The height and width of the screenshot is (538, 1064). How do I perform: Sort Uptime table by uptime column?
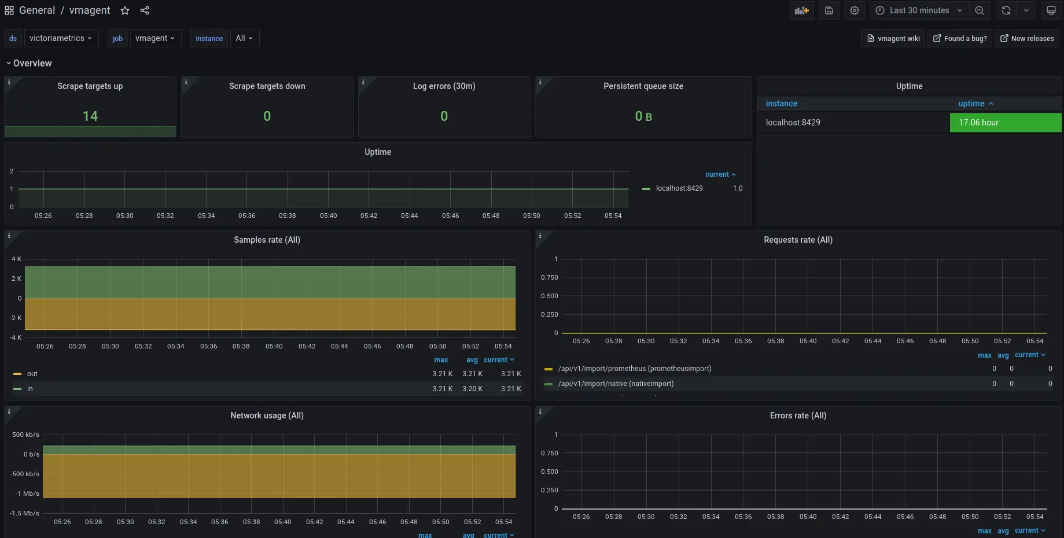click(971, 103)
